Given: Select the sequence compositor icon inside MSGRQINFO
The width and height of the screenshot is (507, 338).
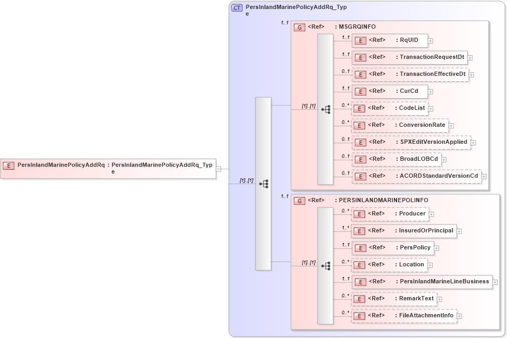Looking at the screenshot, I should (327, 109).
